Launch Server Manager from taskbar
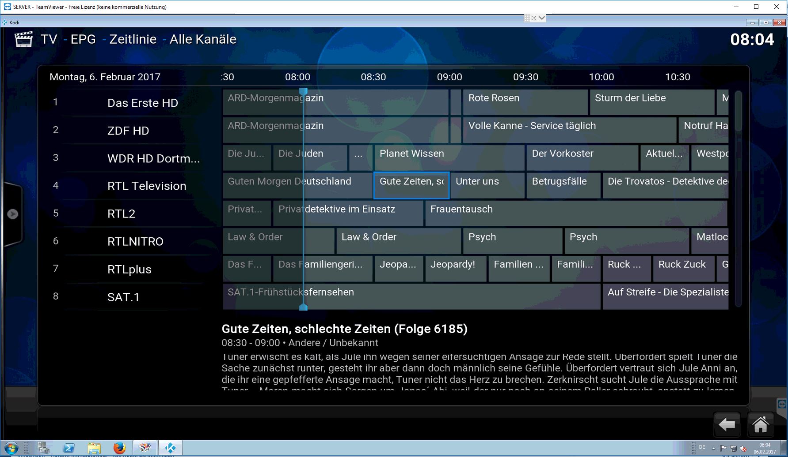This screenshot has height=457, width=788. 43,448
